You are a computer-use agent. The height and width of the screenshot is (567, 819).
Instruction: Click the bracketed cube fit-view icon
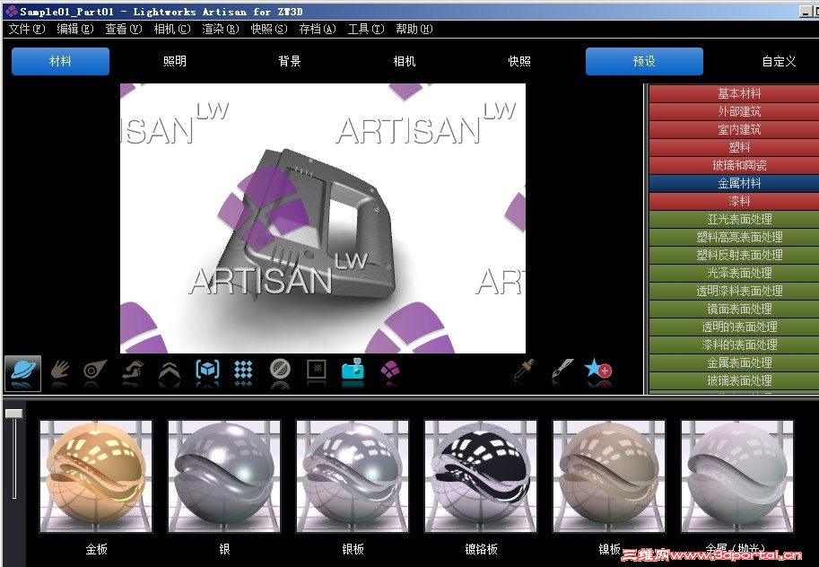[207, 370]
